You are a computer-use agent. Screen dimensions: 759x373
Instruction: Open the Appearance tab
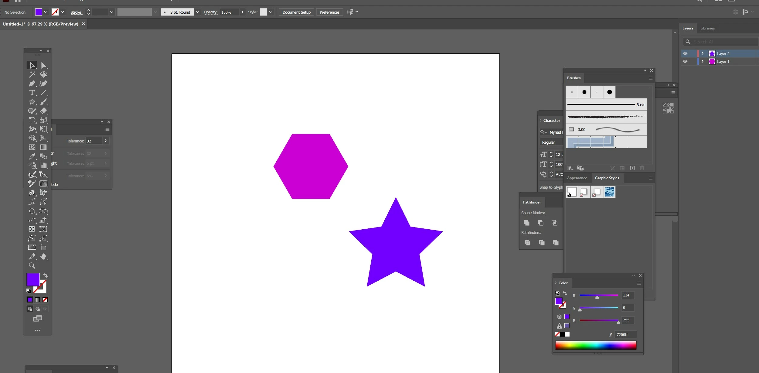pyautogui.click(x=577, y=178)
